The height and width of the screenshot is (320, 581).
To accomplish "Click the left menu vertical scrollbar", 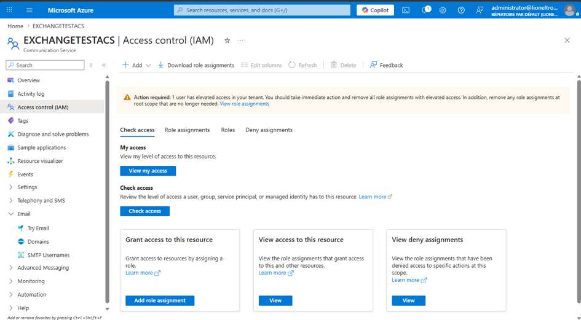I will click(x=107, y=192).
